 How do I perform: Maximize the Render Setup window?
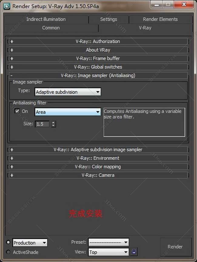tap(168, 5)
